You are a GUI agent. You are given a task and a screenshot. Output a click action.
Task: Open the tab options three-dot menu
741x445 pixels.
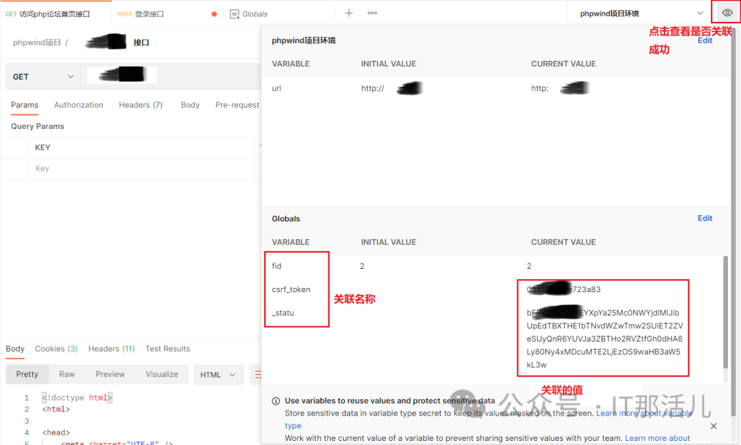point(373,13)
